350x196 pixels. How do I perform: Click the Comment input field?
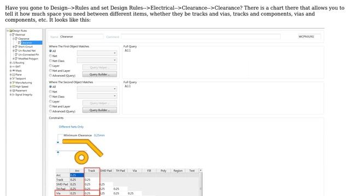[x=201, y=36]
